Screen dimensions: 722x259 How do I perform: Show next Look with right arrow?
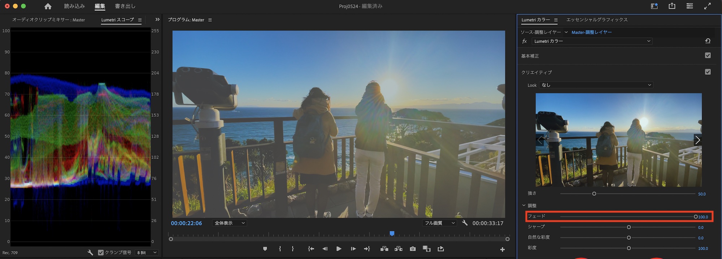coord(697,140)
